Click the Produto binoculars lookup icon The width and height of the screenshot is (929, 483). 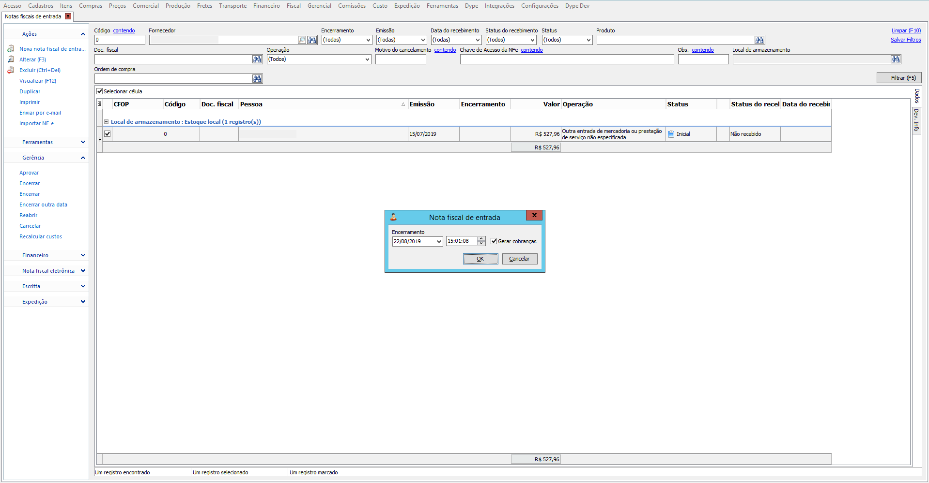click(759, 40)
